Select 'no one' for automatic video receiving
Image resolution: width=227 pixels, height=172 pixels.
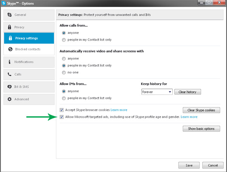click(64, 72)
